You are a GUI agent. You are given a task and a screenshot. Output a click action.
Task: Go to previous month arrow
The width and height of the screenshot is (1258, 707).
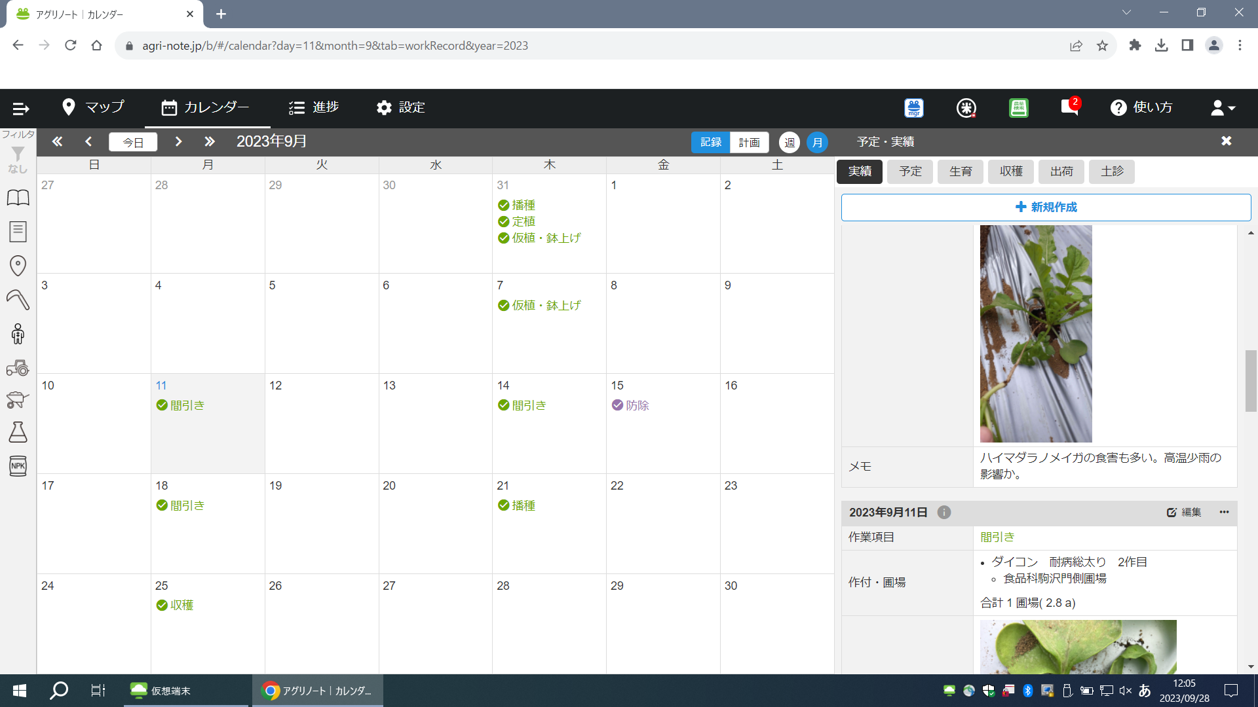click(x=88, y=141)
